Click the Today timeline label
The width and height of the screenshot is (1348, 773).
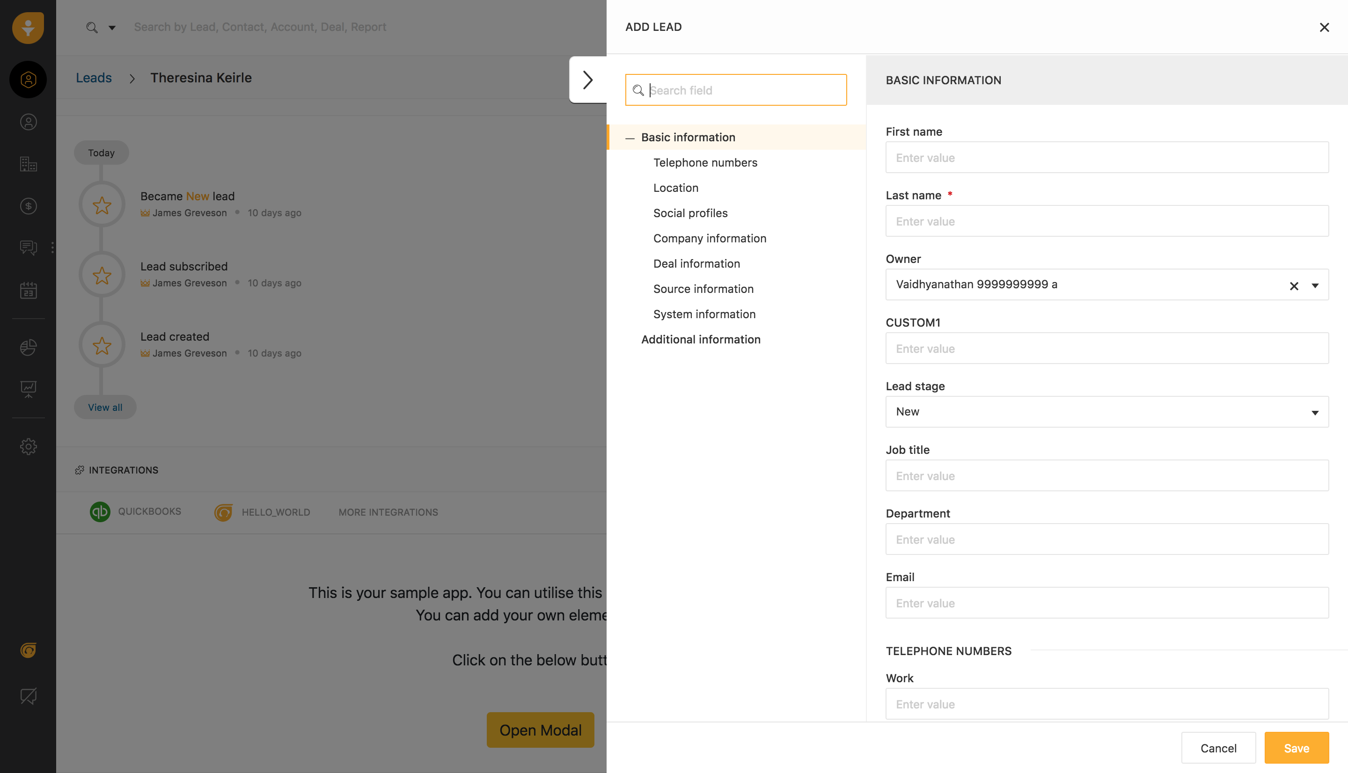(x=102, y=153)
